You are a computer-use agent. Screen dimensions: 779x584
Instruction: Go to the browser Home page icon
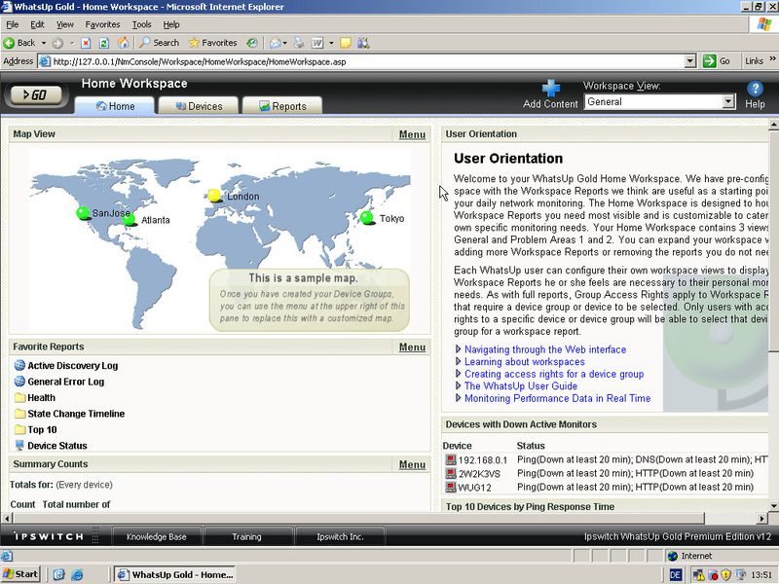tap(123, 43)
